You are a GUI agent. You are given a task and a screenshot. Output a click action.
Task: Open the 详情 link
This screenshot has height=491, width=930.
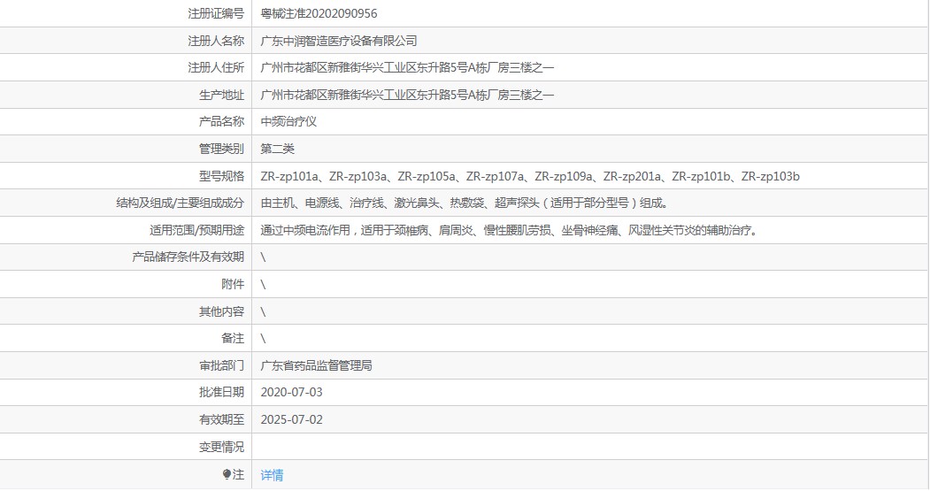(x=272, y=474)
